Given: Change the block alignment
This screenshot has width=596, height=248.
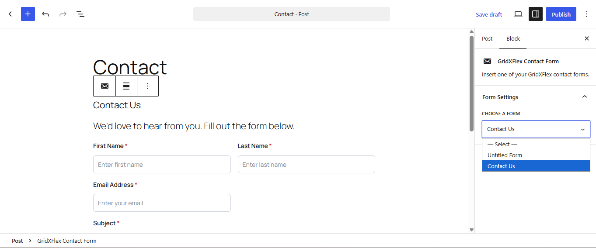Looking at the screenshot, I should 126,86.
